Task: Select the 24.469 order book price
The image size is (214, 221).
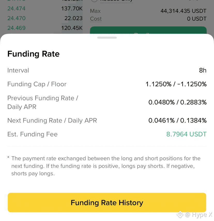Action: 16,28
